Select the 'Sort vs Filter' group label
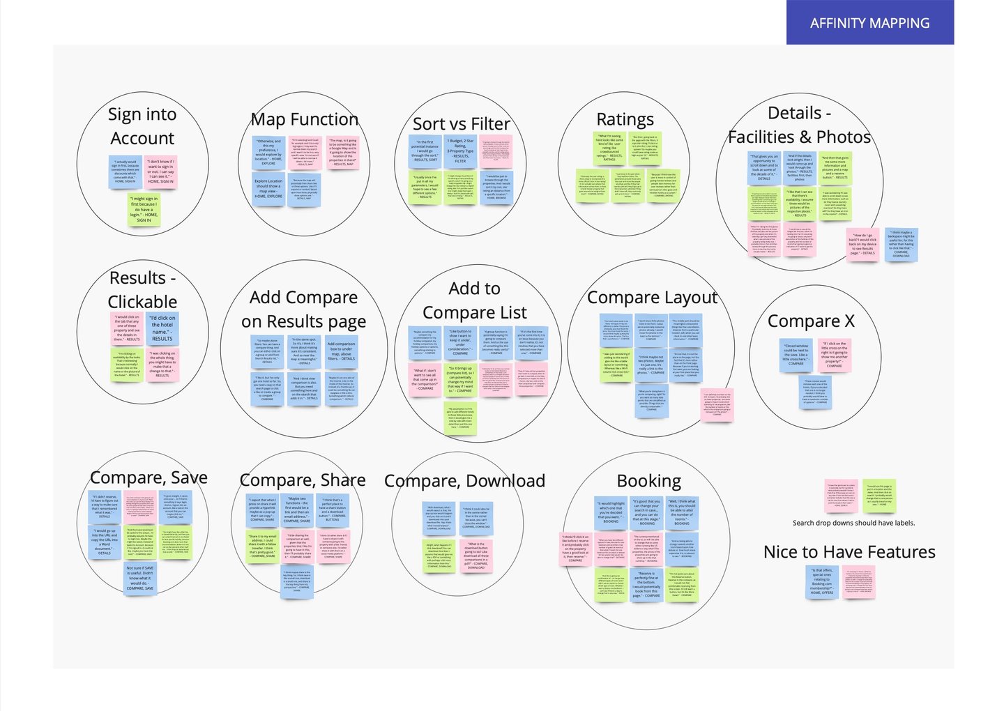The width and height of the screenshot is (1004, 711). (462, 124)
